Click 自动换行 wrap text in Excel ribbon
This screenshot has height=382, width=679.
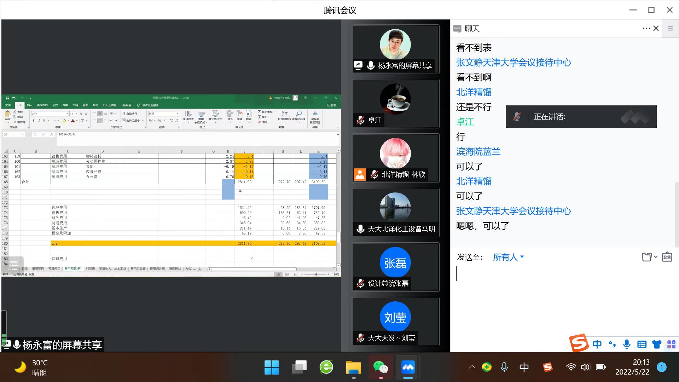[129, 114]
